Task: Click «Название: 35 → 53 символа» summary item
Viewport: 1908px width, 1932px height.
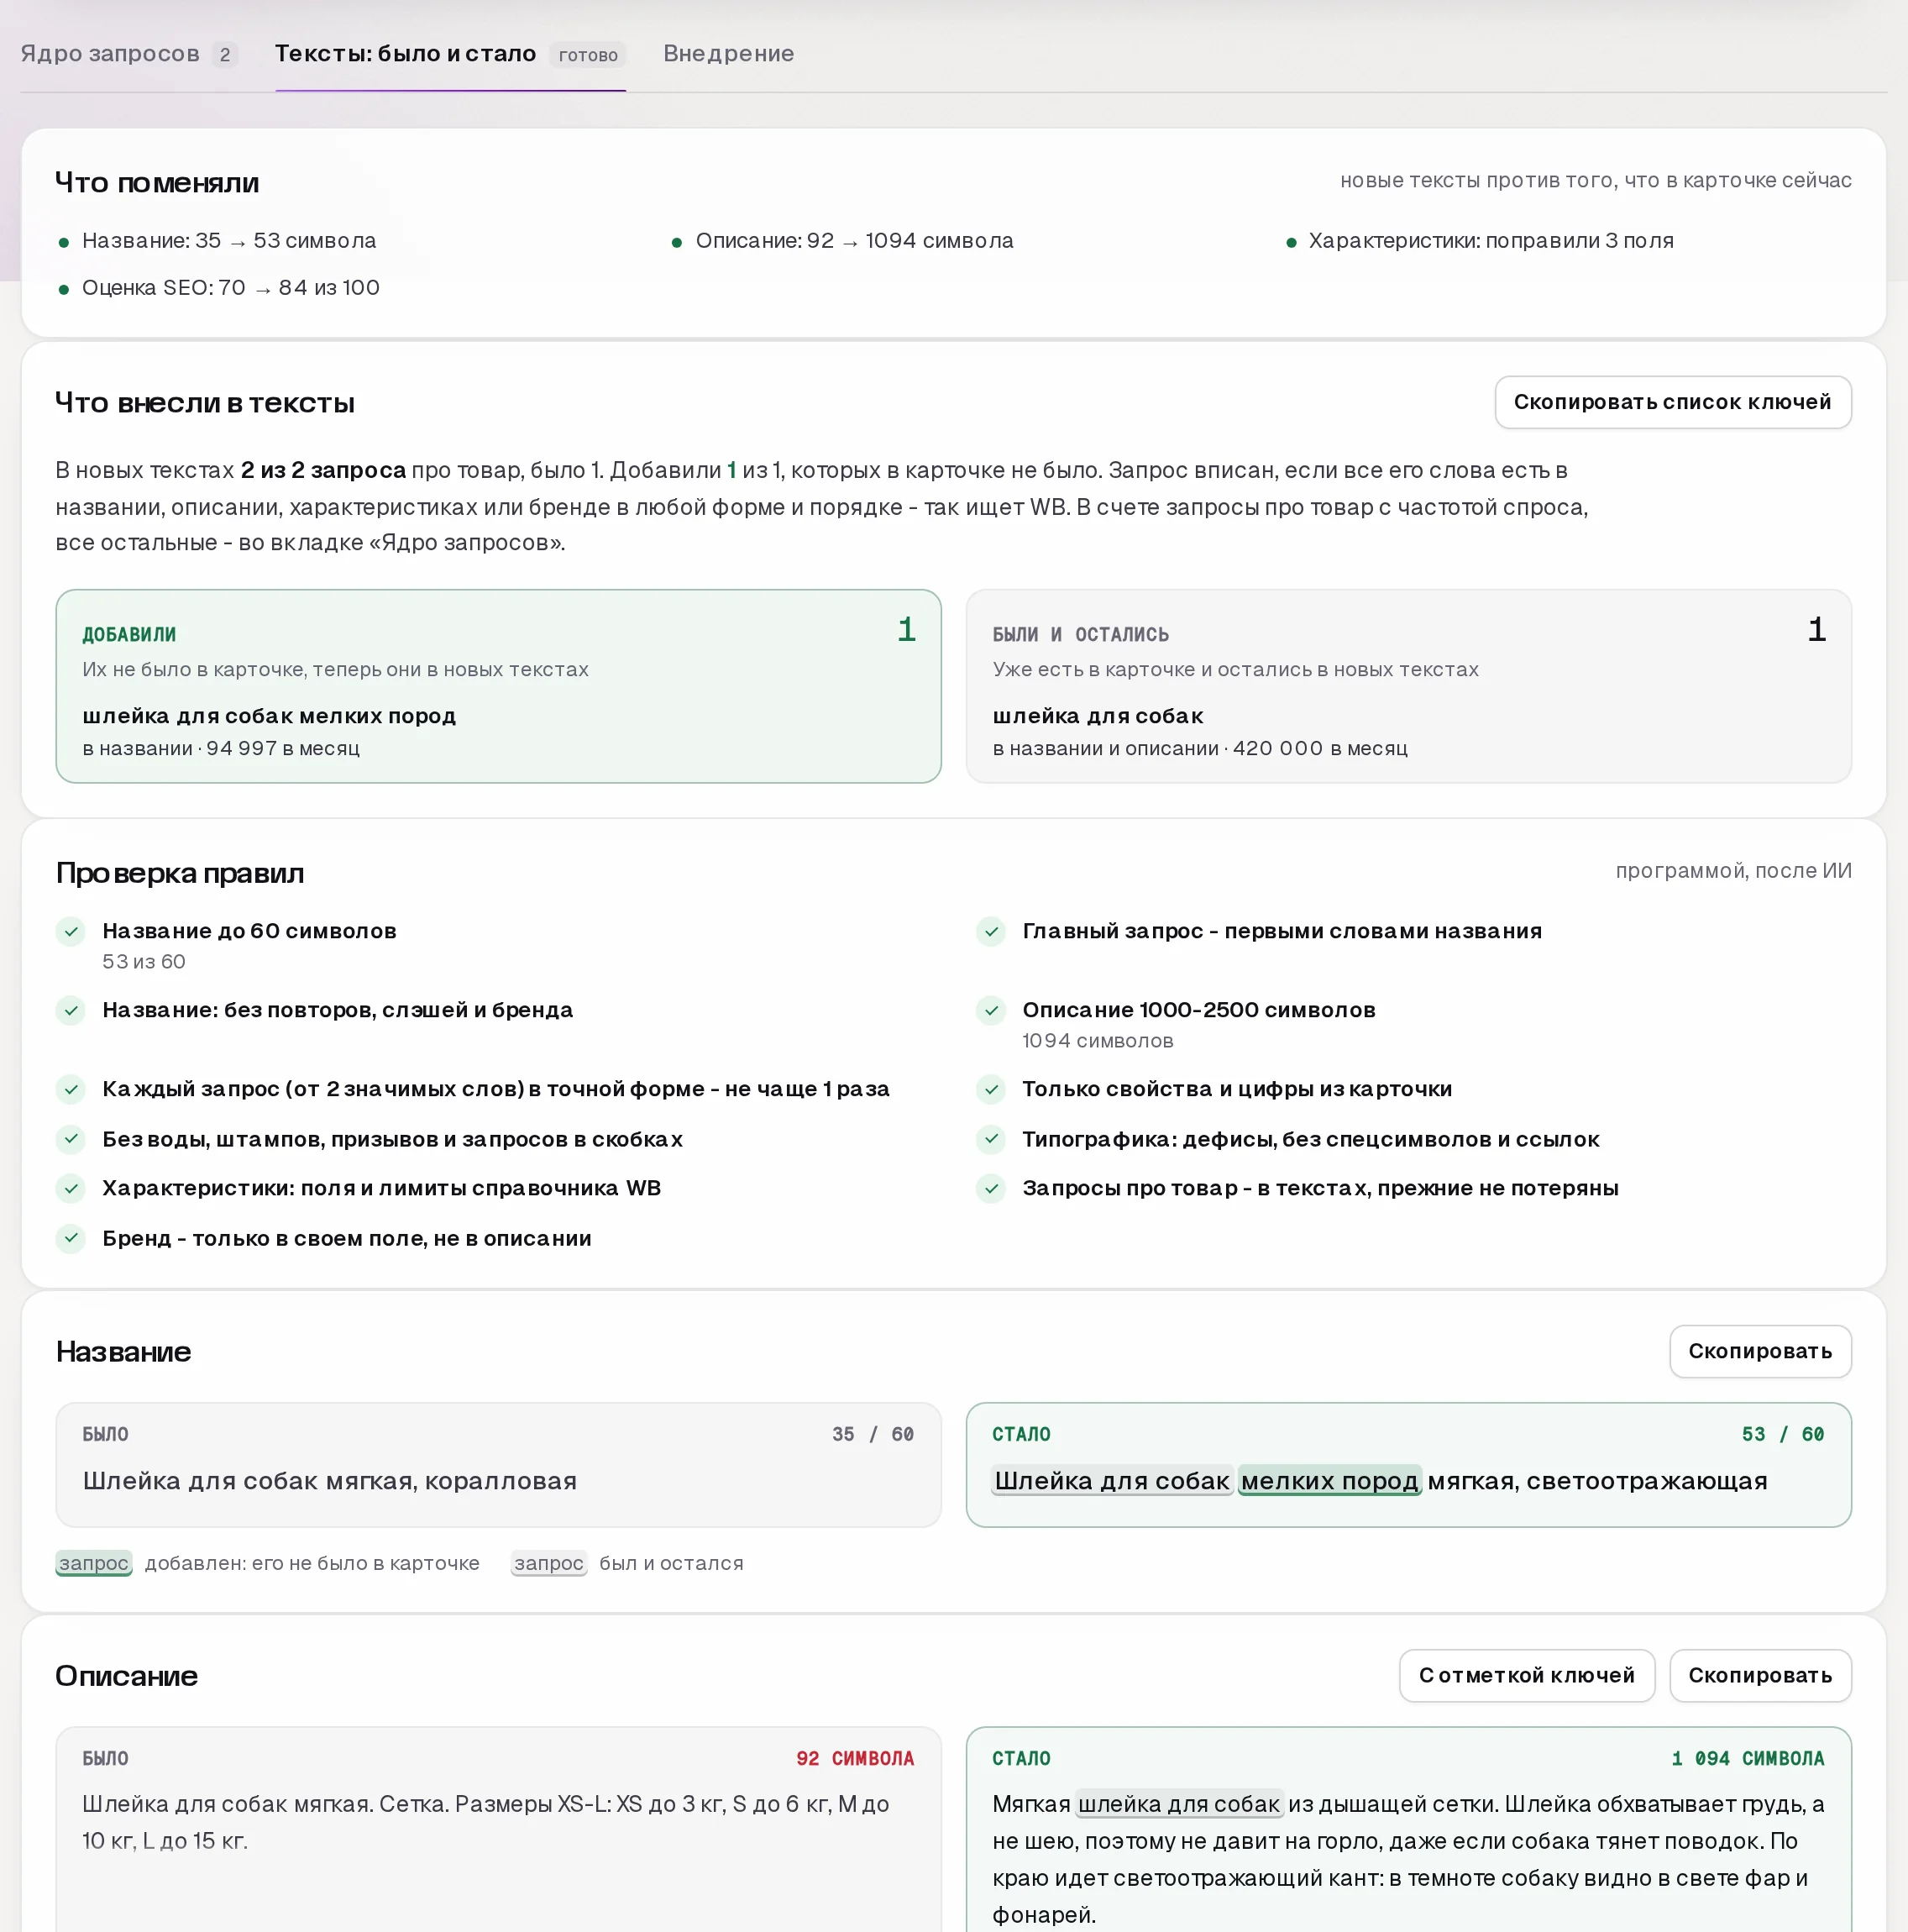Action: (229, 241)
